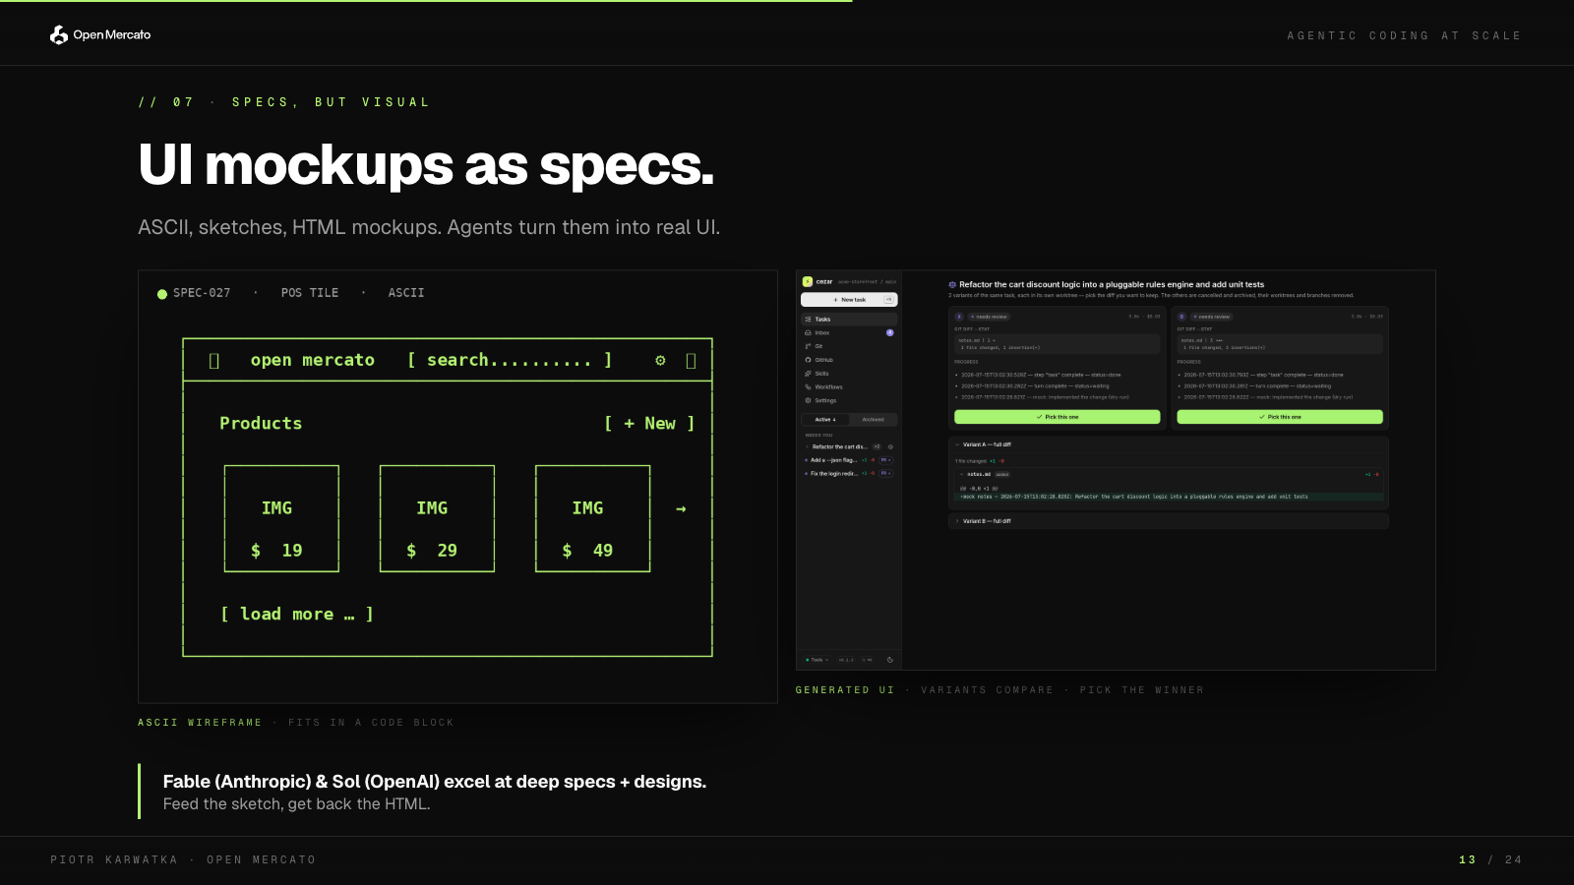The image size is (1574, 885).
Task: Click the variant B letter badge
Action: 1181,317
